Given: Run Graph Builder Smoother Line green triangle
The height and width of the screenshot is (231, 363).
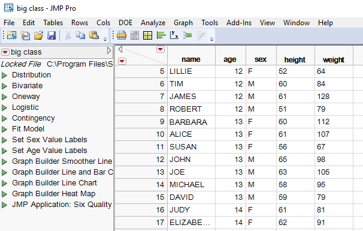Looking at the screenshot, I should click(x=4, y=161).
